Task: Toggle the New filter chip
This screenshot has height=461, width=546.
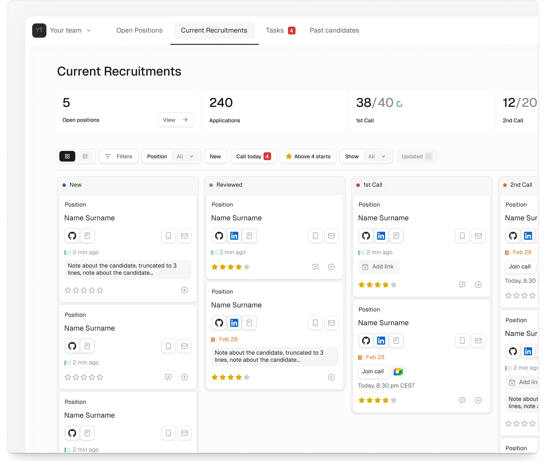Action: pos(216,156)
